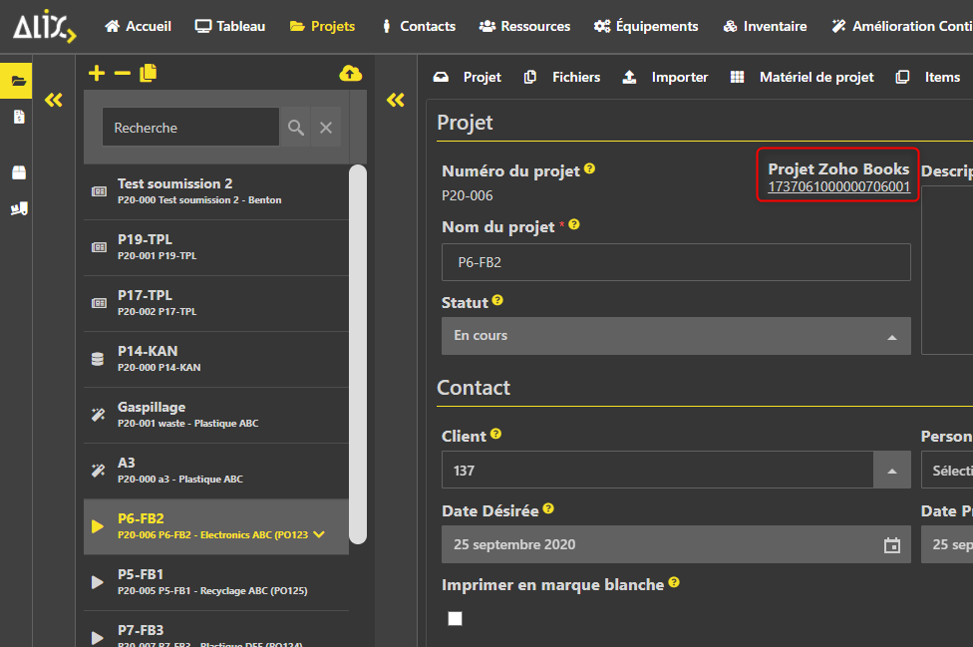Open the Équipements menu
Viewport: 973px width, 647px height.
click(646, 26)
